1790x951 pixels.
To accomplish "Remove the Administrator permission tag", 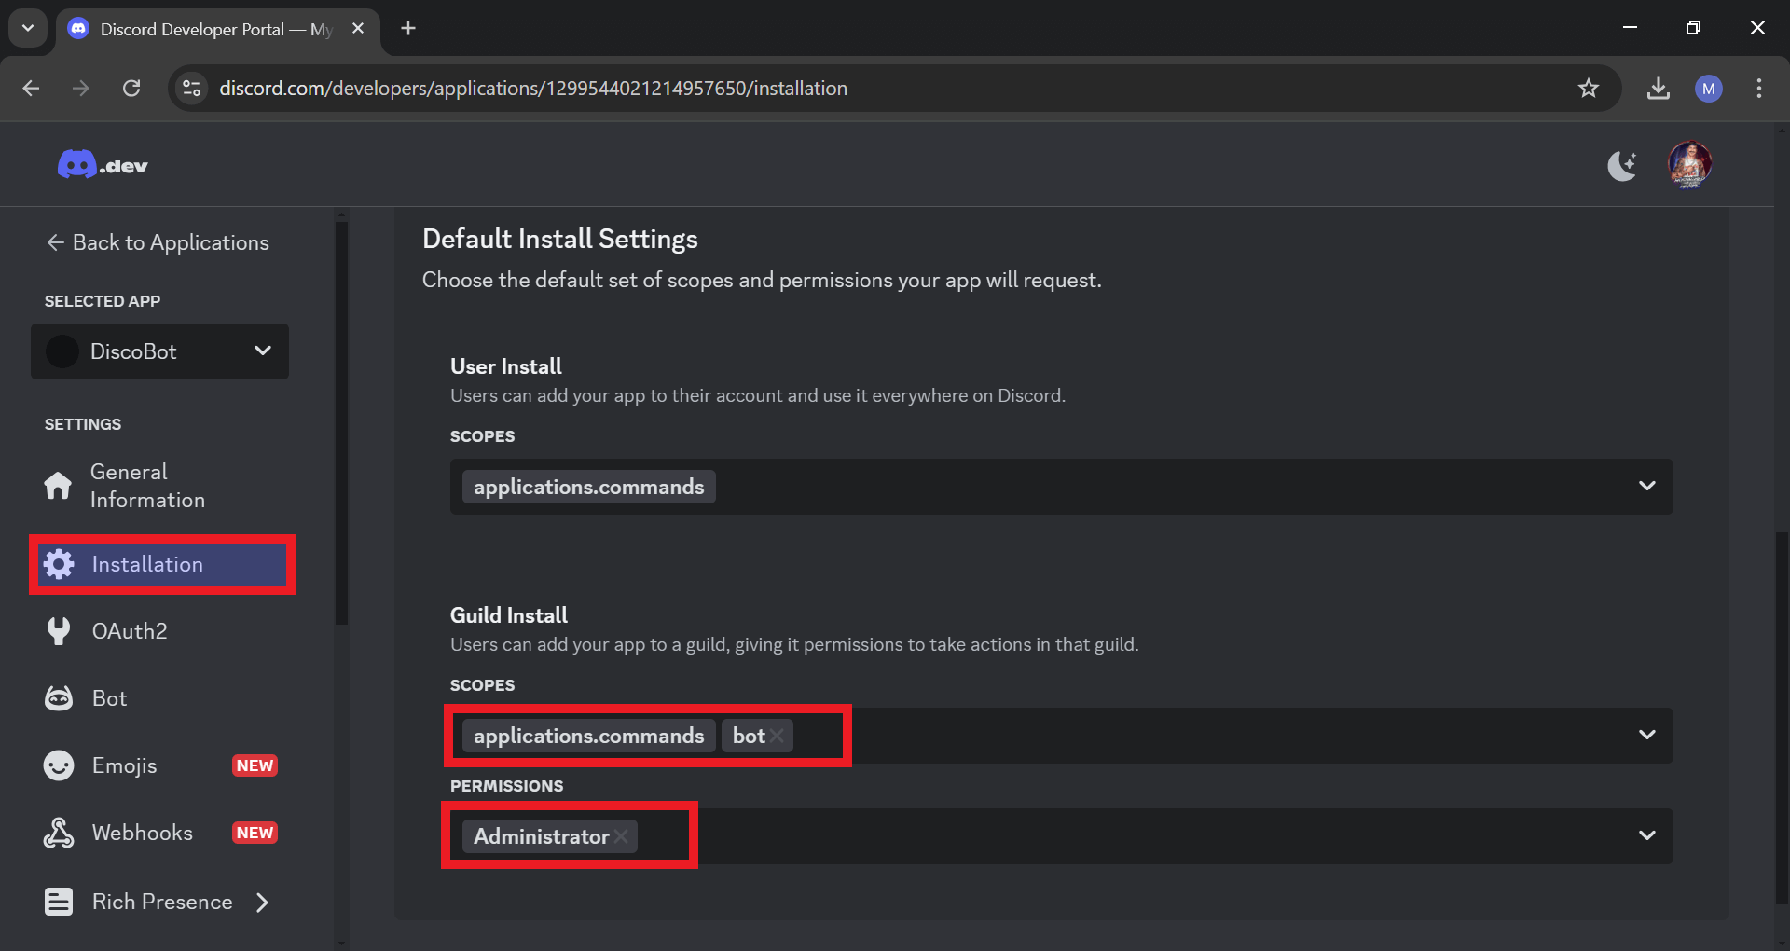I will pyautogui.click(x=621, y=836).
